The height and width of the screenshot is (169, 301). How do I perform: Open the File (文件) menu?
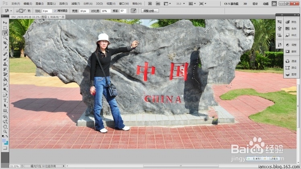coord(16,4)
